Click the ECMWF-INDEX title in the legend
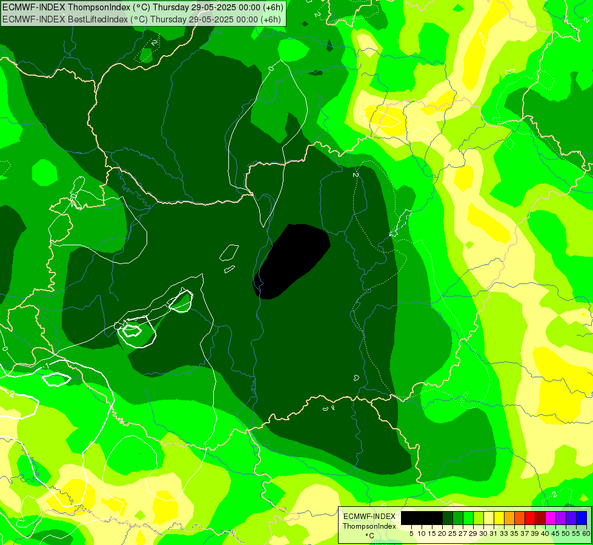 (x=369, y=517)
